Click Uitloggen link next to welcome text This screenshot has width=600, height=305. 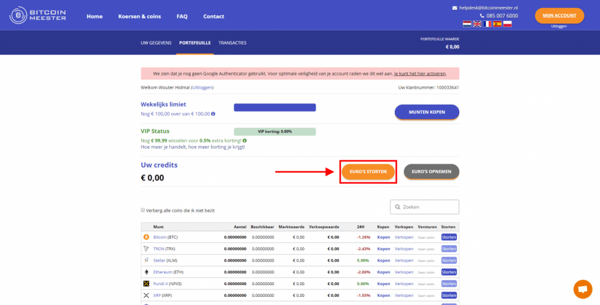[x=202, y=88]
